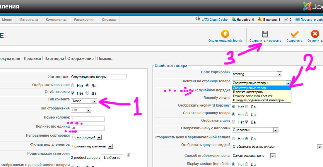Click the 'В панели' user icon
The width and height of the screenshot is (323, 167).
coord(260,19)
